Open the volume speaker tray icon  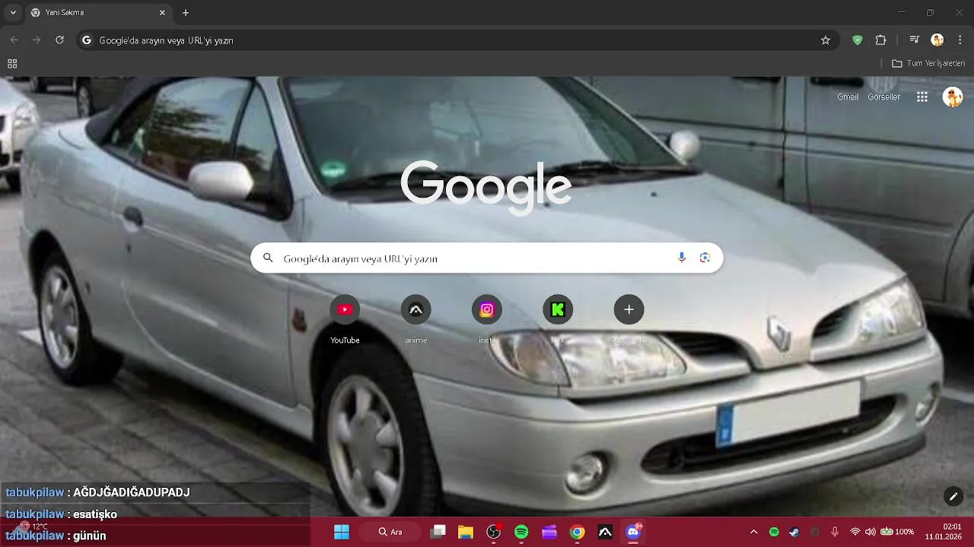point(870,532)
